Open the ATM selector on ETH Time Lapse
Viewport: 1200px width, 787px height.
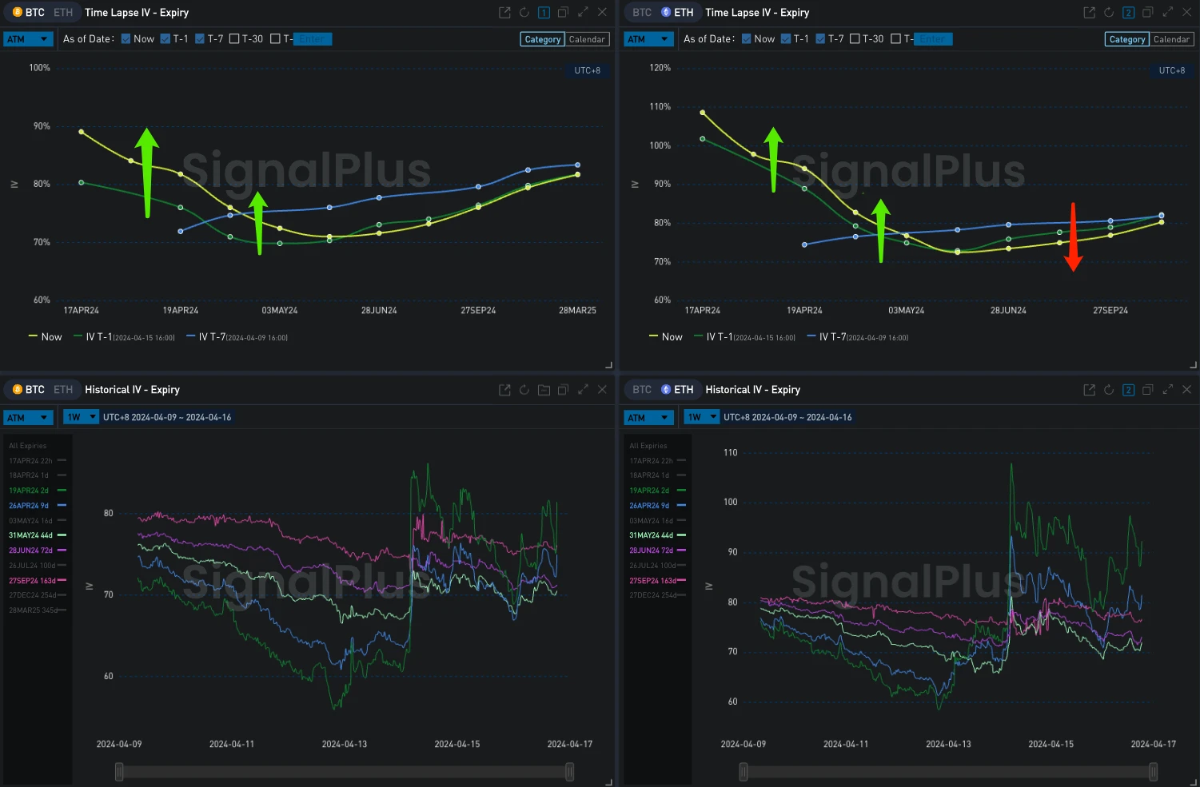pyautogui.click(x=648, y=38)
